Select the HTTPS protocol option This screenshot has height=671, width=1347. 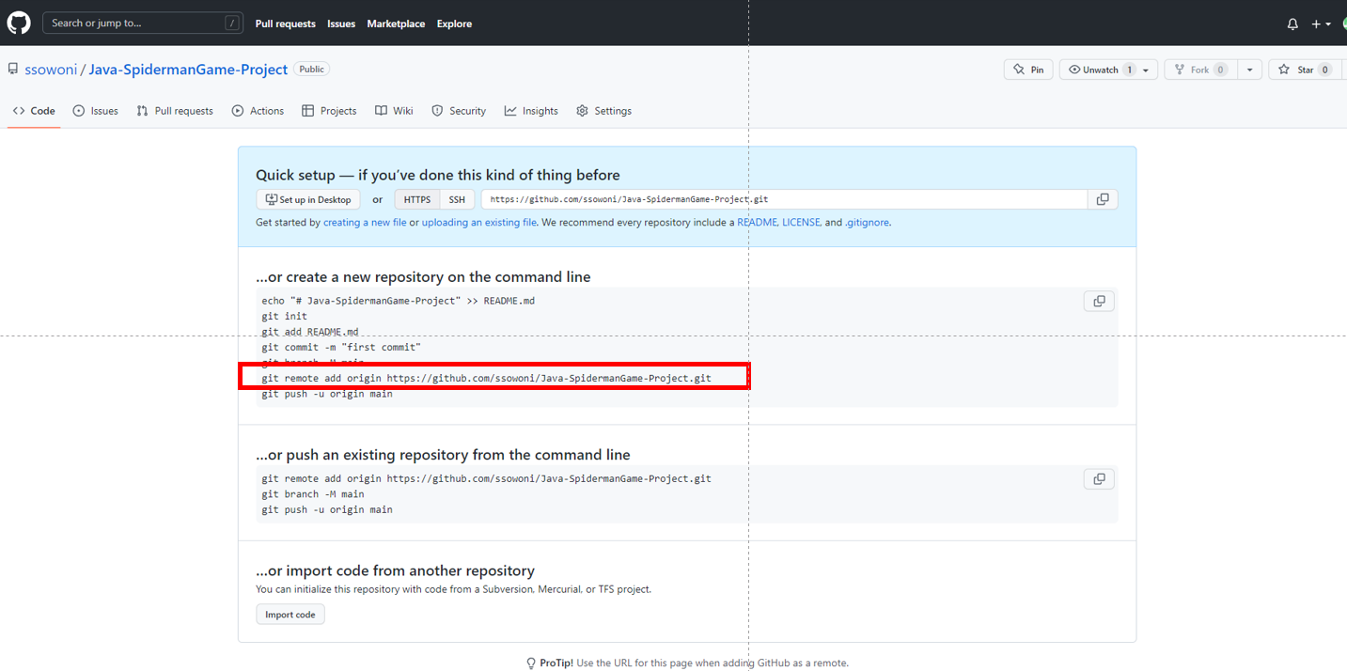click(x=417, y=199)
